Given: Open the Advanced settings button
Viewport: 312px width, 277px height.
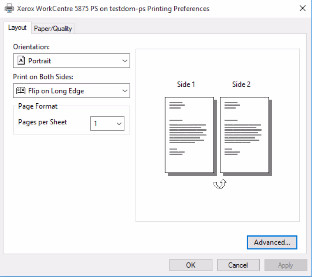Looking at the screenshot, I should [x=272, y=242].
